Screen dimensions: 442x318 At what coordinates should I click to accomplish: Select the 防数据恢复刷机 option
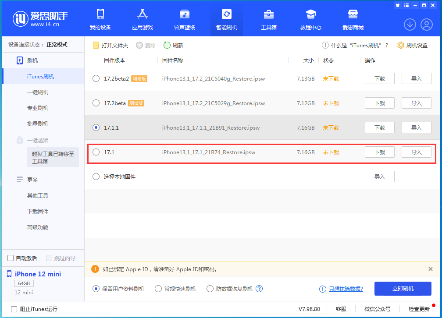pos(210,289)
